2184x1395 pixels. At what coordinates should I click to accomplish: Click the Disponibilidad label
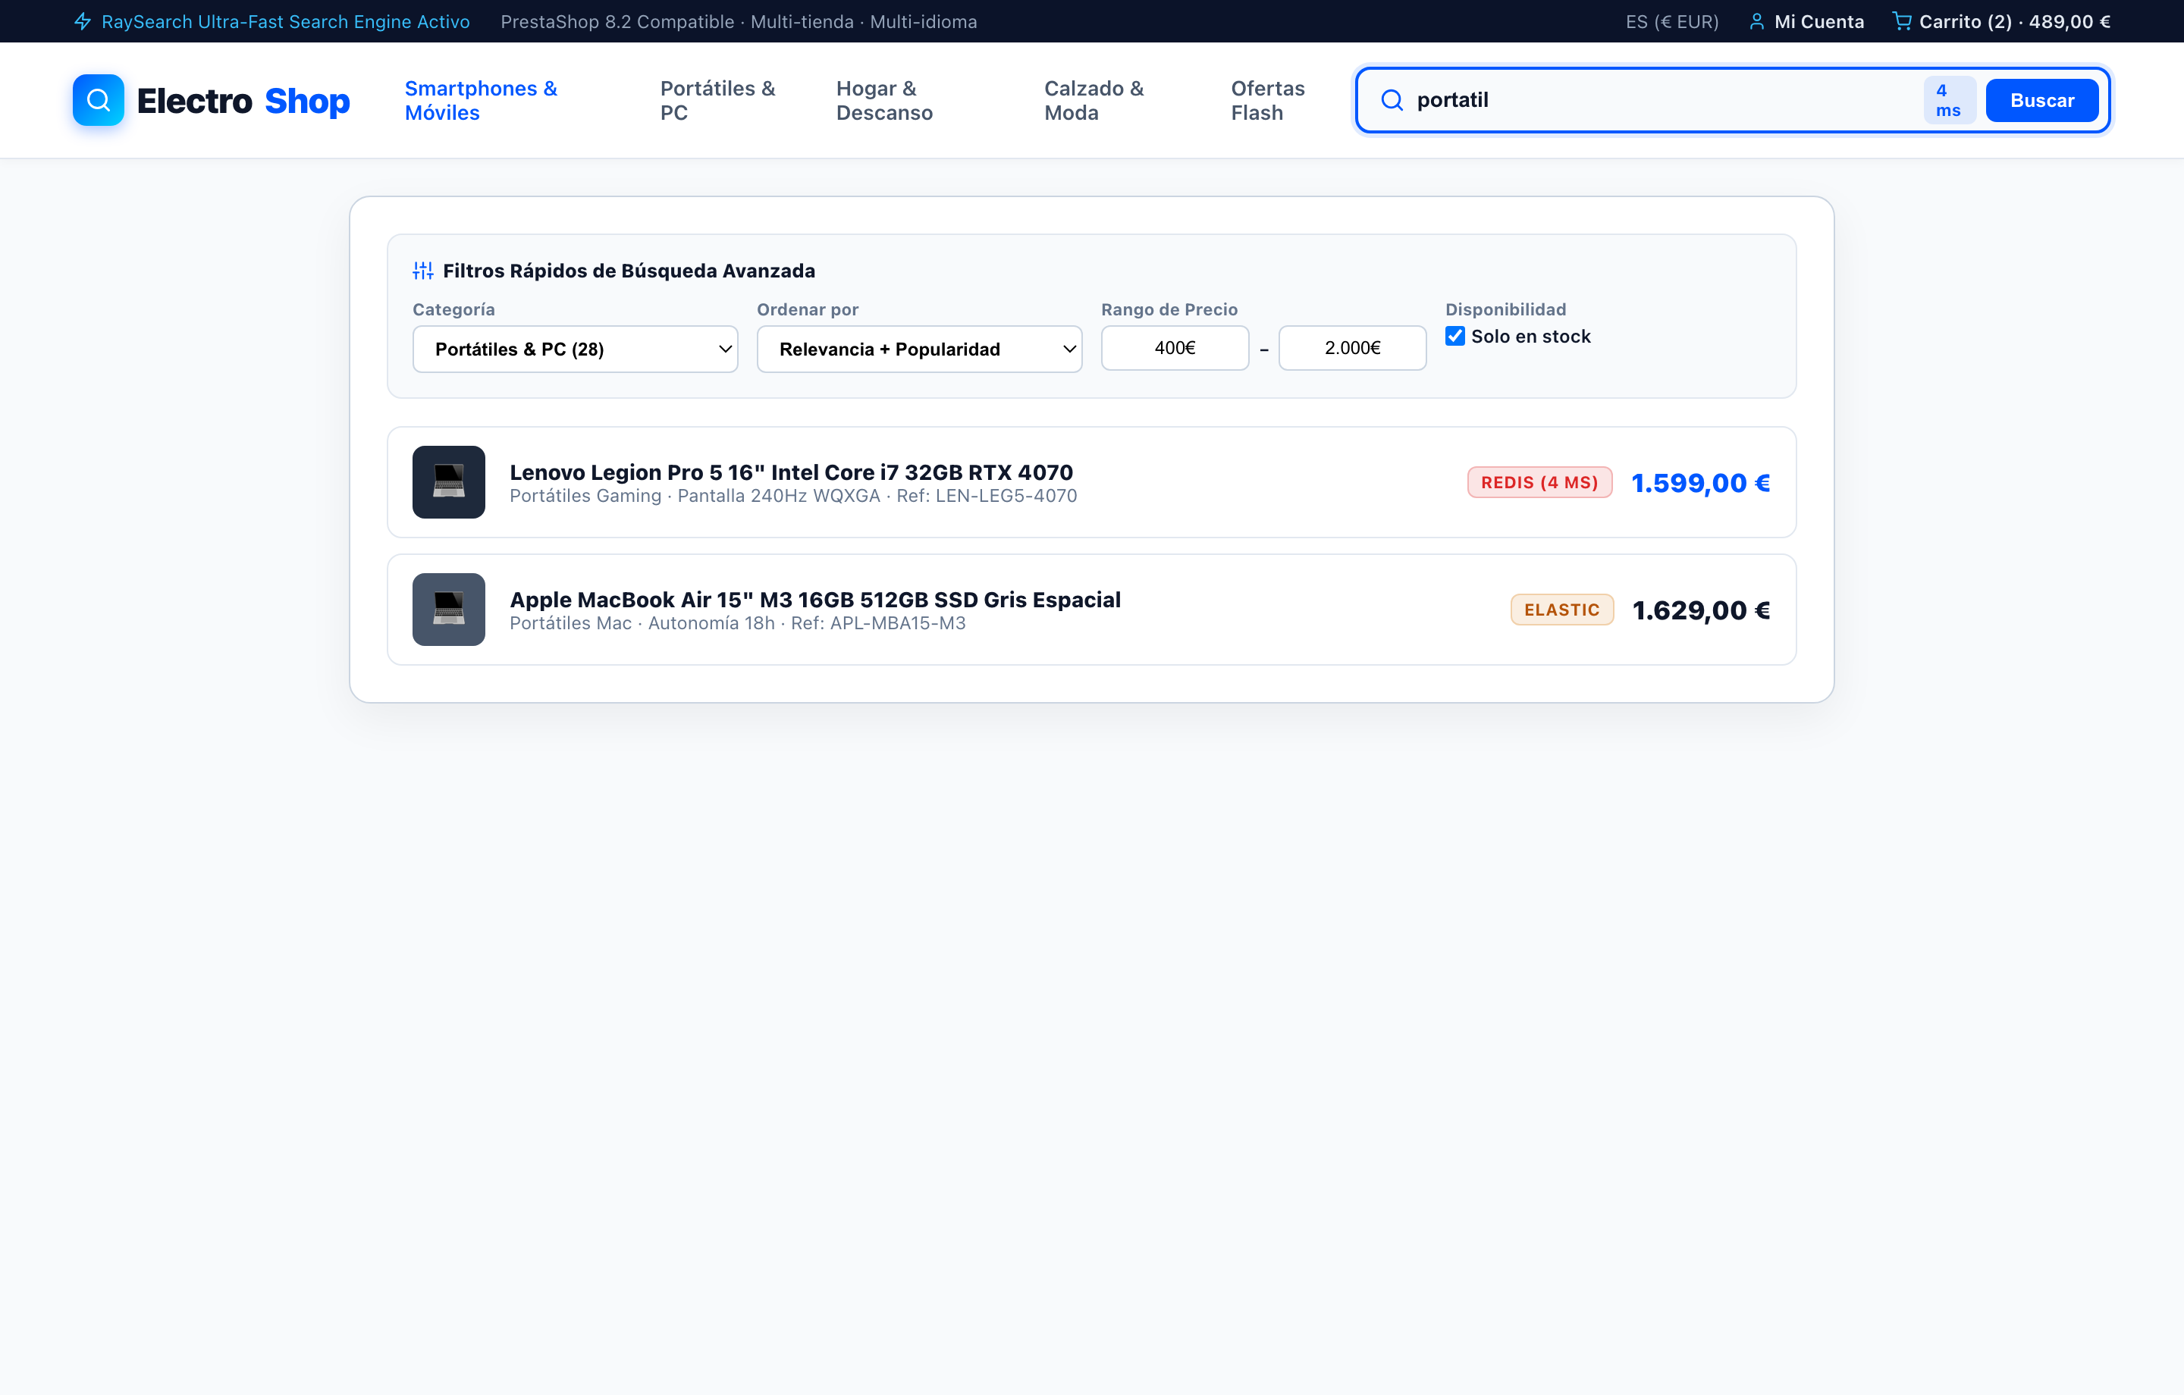[x=1505, y=309]
